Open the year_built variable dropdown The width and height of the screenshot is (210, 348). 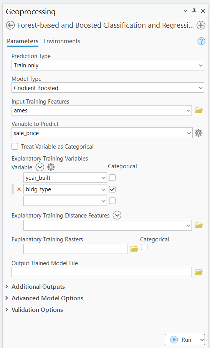click(x=65, y=178)
